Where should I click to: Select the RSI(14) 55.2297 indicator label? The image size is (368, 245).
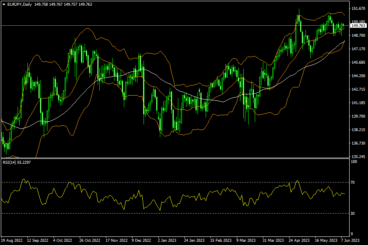point(17,162)
